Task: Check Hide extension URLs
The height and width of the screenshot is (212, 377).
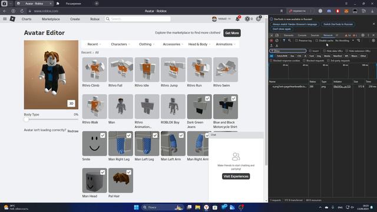Action: (x=347, y=51)
